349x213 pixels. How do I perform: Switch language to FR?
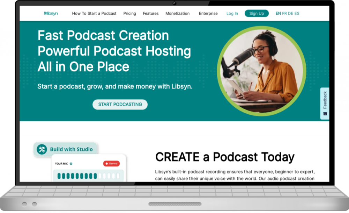[x=284, y=13]
